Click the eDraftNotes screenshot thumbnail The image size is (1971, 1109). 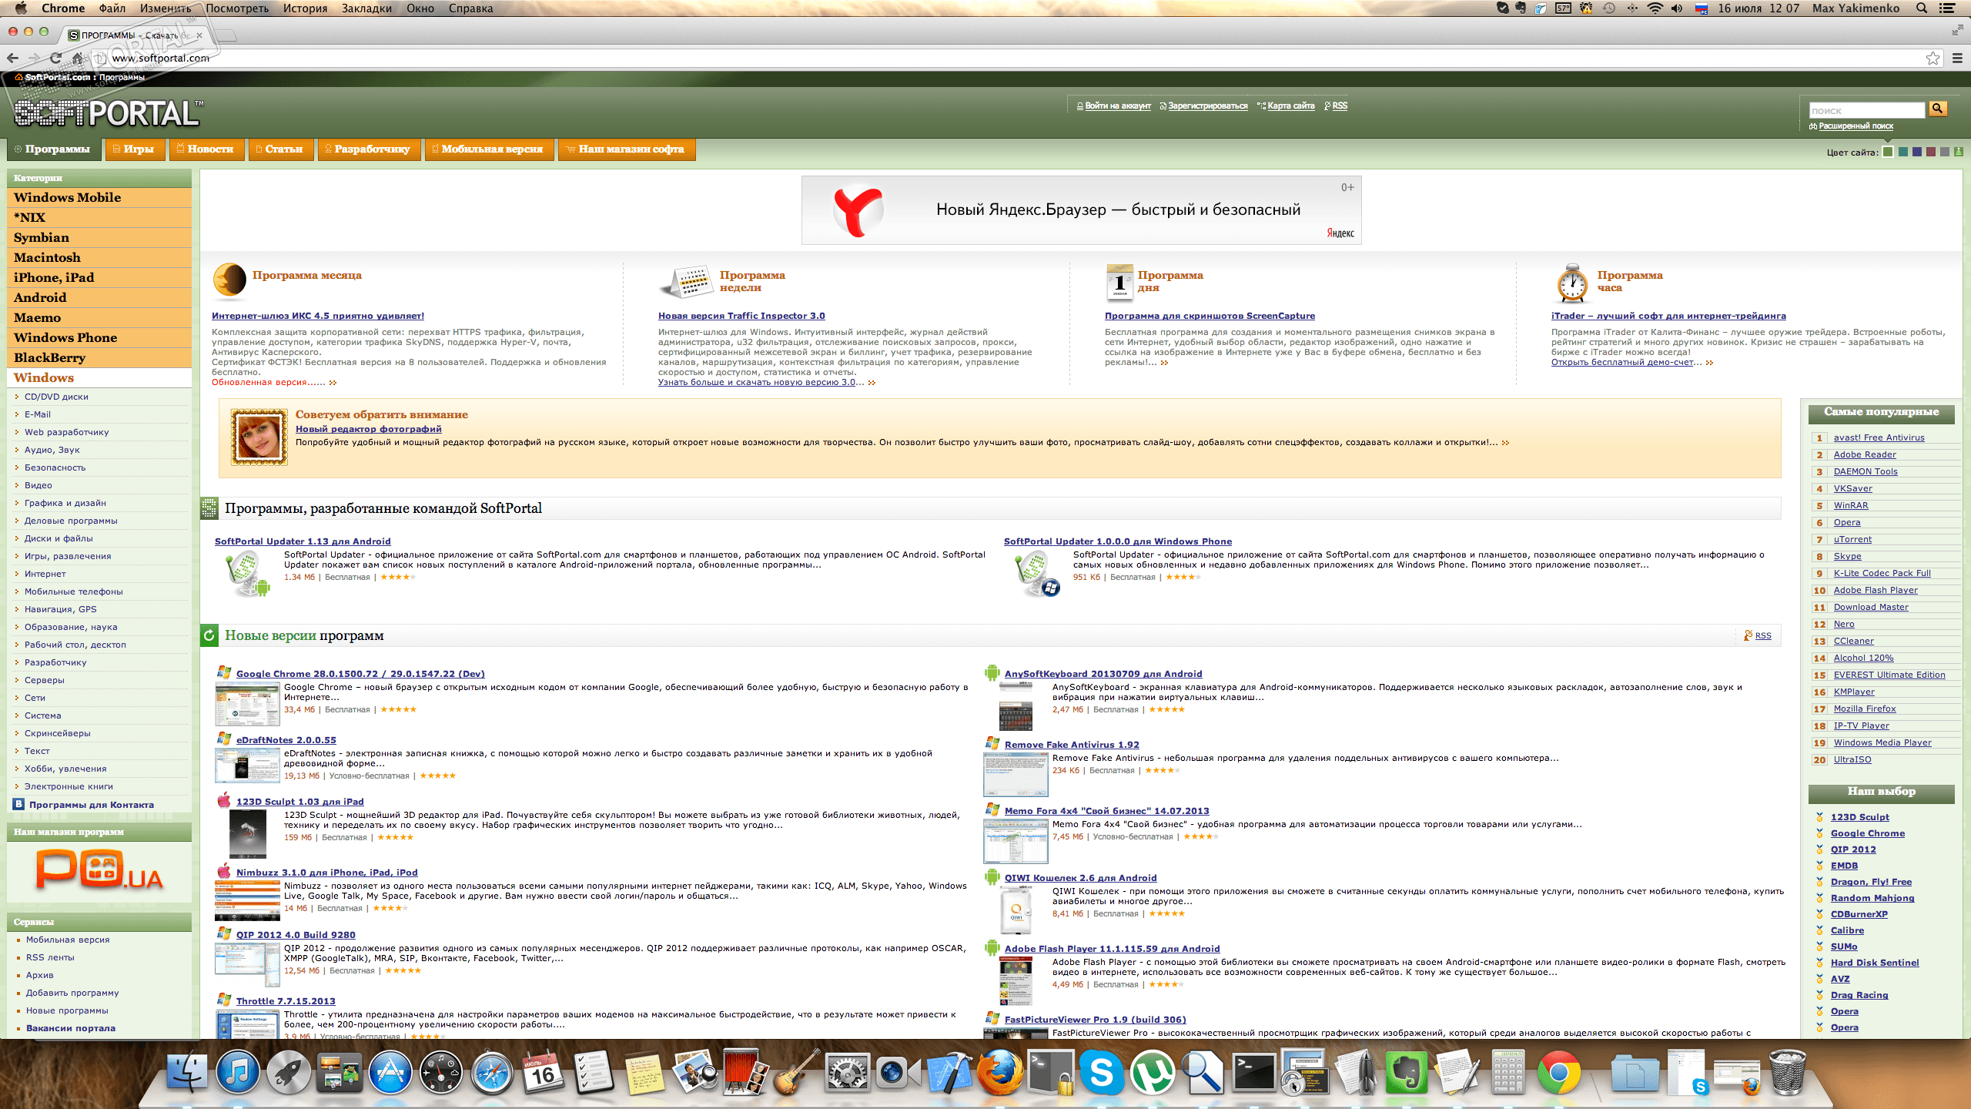(x=247, y=766)
